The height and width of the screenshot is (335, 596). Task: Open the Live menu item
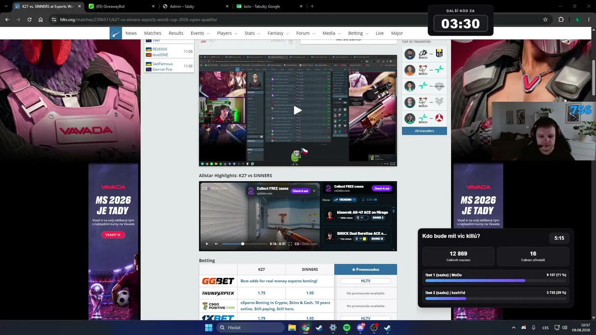379,33
